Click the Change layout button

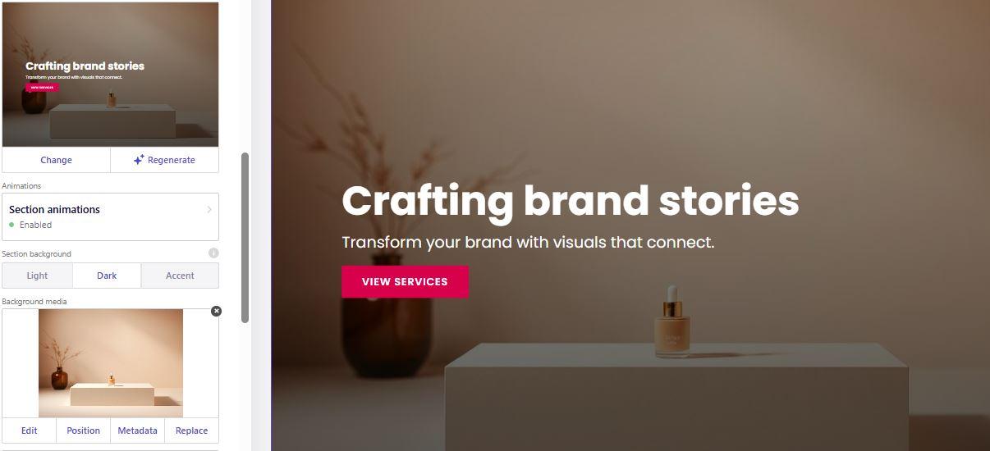point(56,160)
